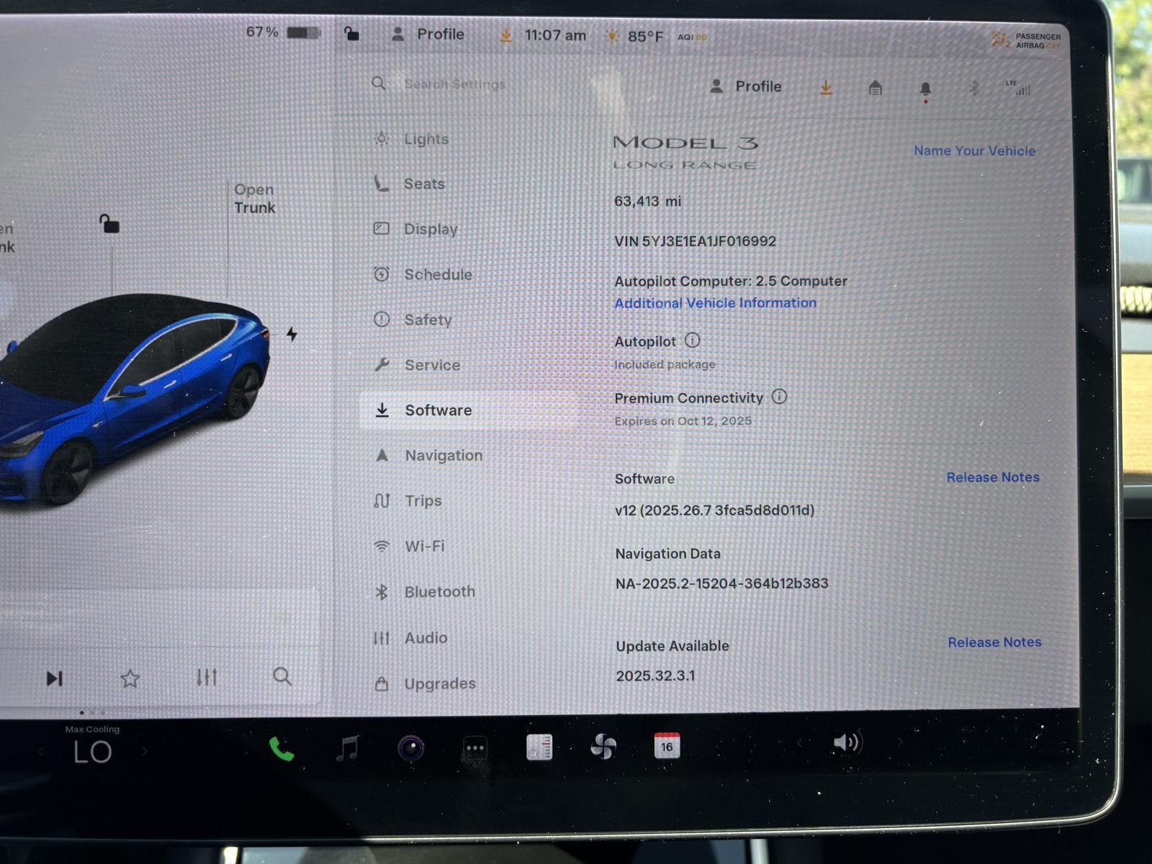This screenshot has width=1152, height=864.
Task: Tap the 67% battery indicator
Action: tap(283, 32)
